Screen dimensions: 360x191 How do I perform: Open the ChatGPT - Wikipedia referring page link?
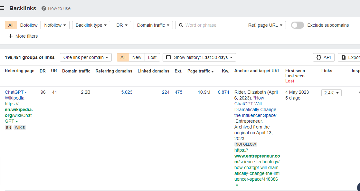tap(15, 95)
